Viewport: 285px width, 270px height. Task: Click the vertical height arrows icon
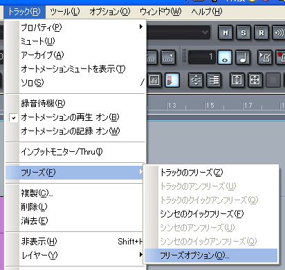(237, 80)
